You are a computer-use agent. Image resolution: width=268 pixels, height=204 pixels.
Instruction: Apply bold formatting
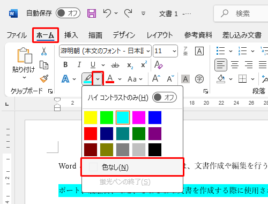[x=65, y=65]
